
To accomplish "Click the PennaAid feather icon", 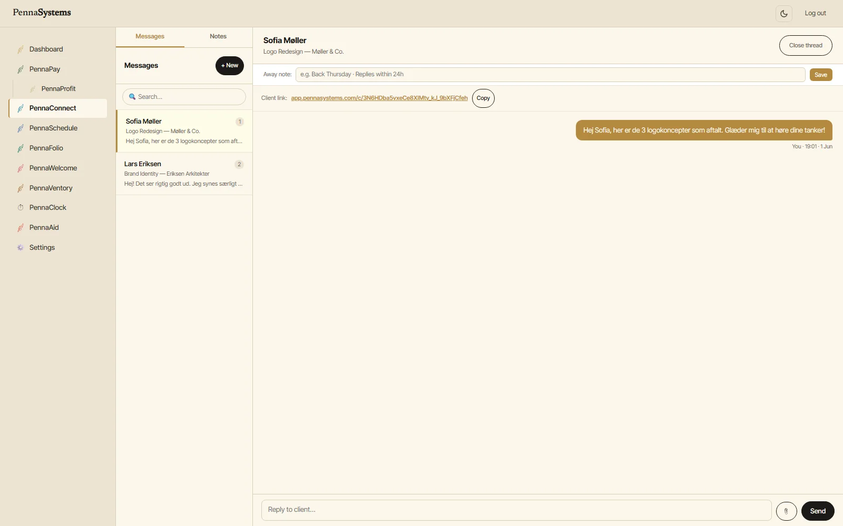I will [21, 228].
